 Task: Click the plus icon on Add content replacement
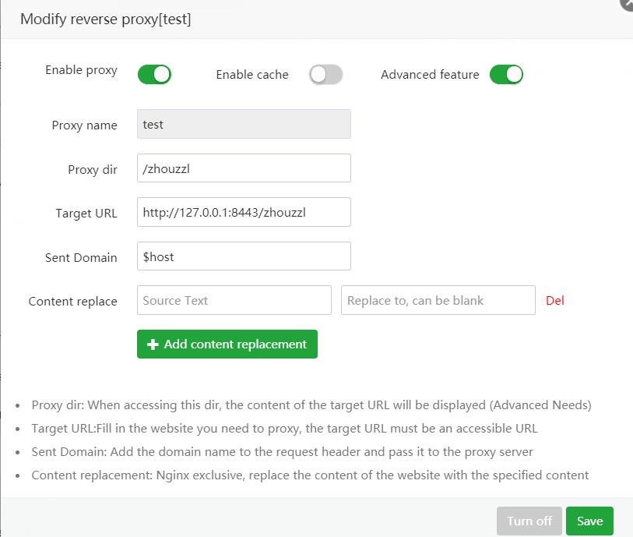pos(153,344)
